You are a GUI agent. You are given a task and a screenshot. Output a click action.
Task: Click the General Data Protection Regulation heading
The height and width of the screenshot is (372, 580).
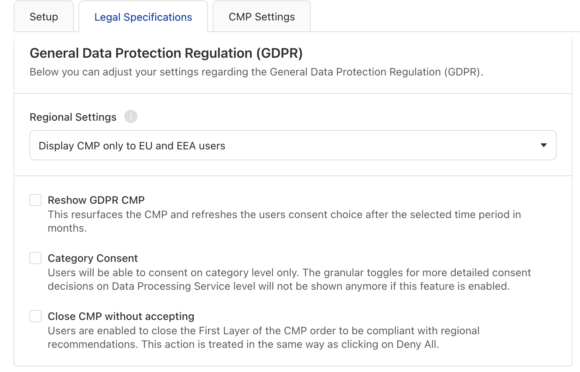(166, 53)
